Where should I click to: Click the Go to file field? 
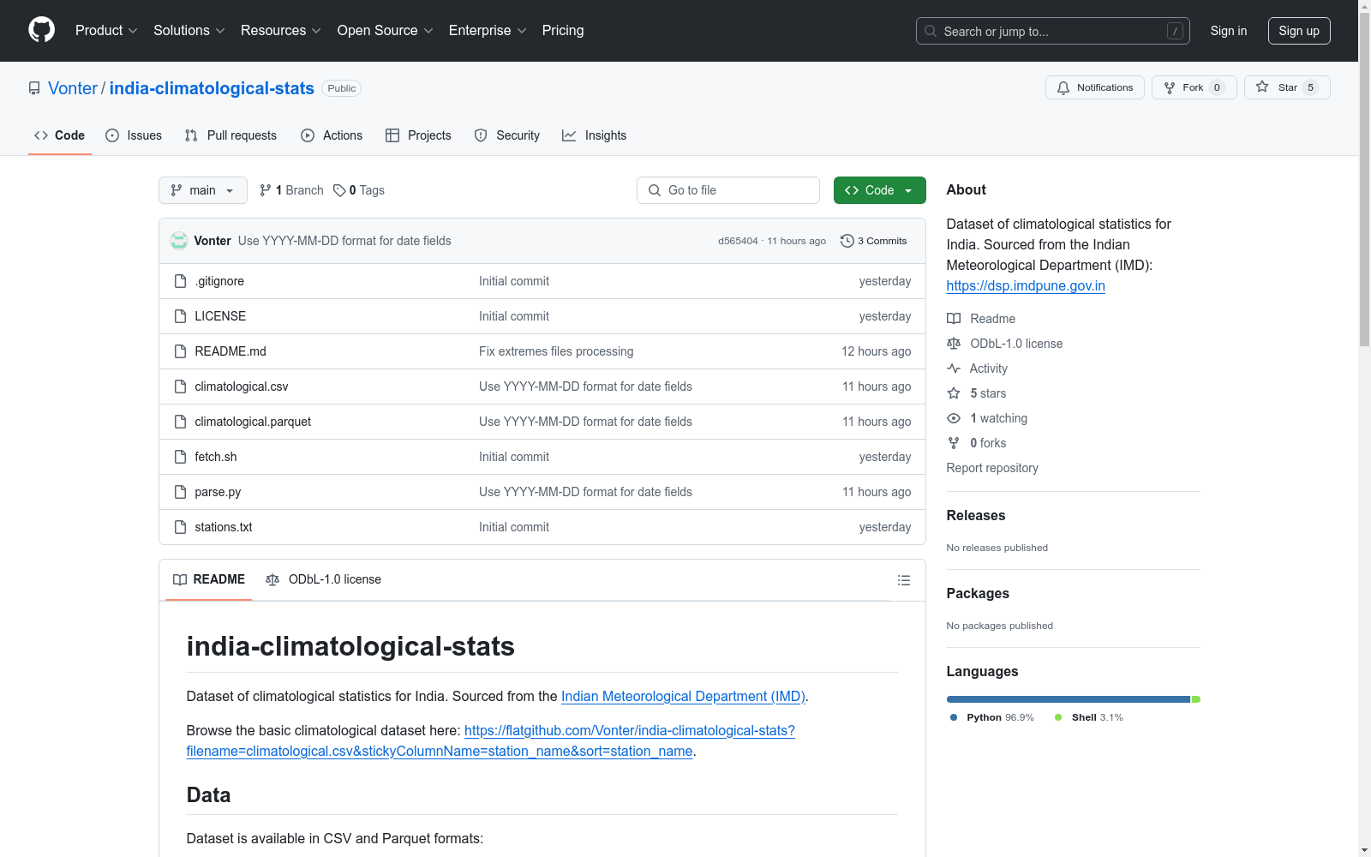(x=728, y=190)
